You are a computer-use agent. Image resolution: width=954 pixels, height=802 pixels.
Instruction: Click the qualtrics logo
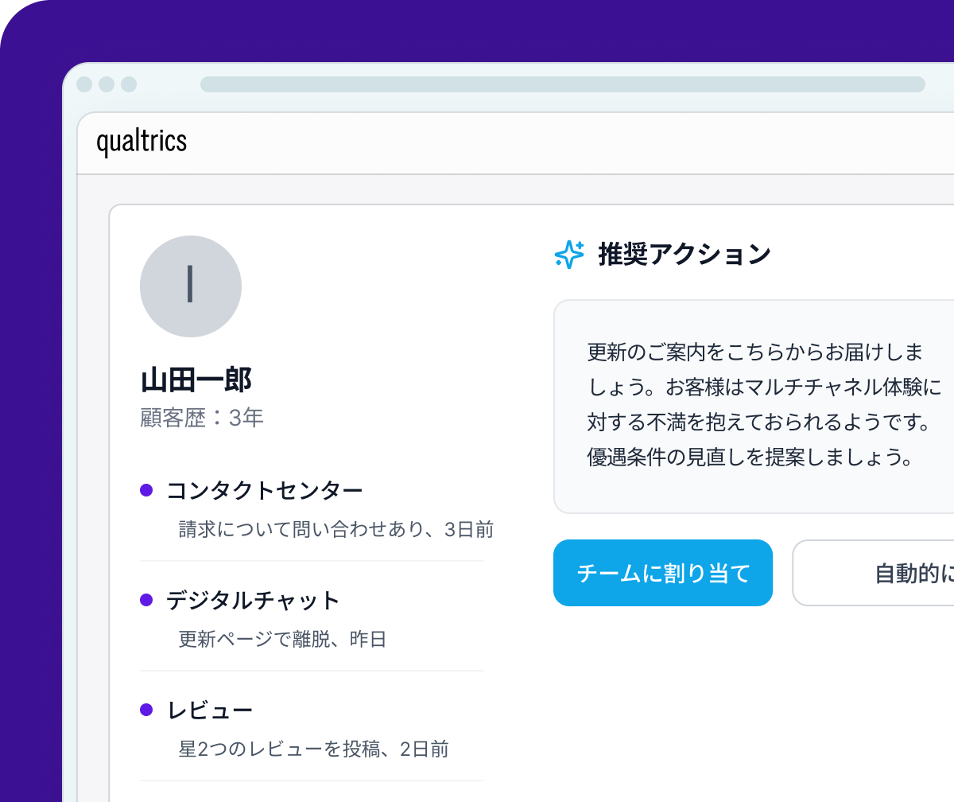coord(142,142)
